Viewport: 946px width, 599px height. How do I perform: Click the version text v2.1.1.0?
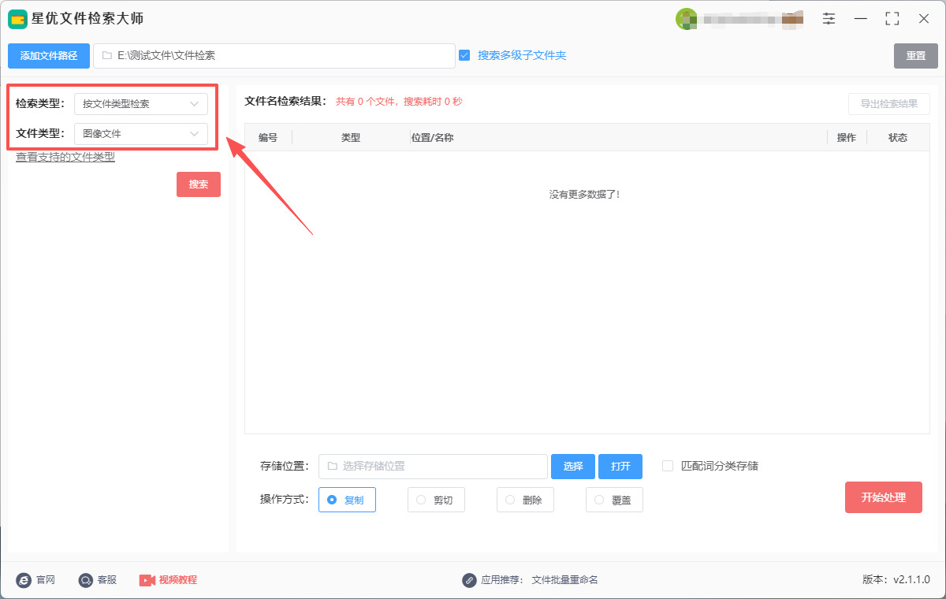click(x=911, y=580)
